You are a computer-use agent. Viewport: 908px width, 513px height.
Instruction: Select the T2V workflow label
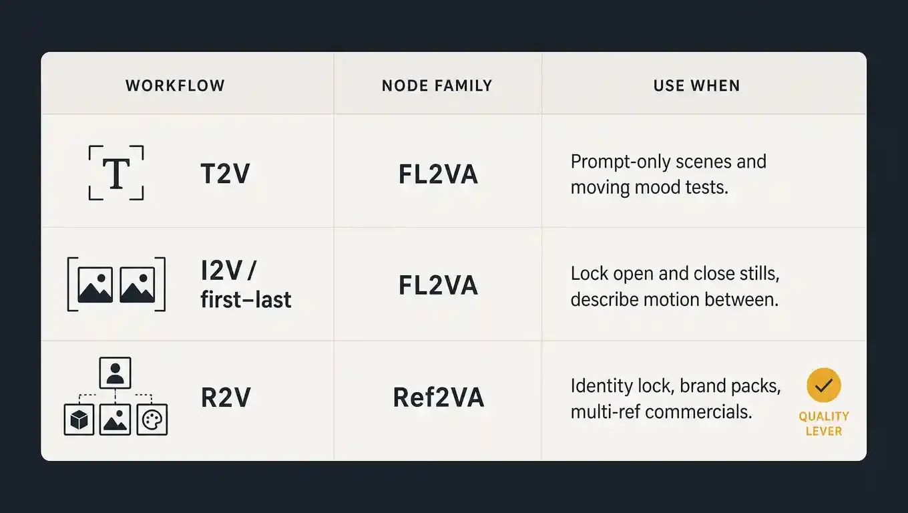(x=226, y=174)
